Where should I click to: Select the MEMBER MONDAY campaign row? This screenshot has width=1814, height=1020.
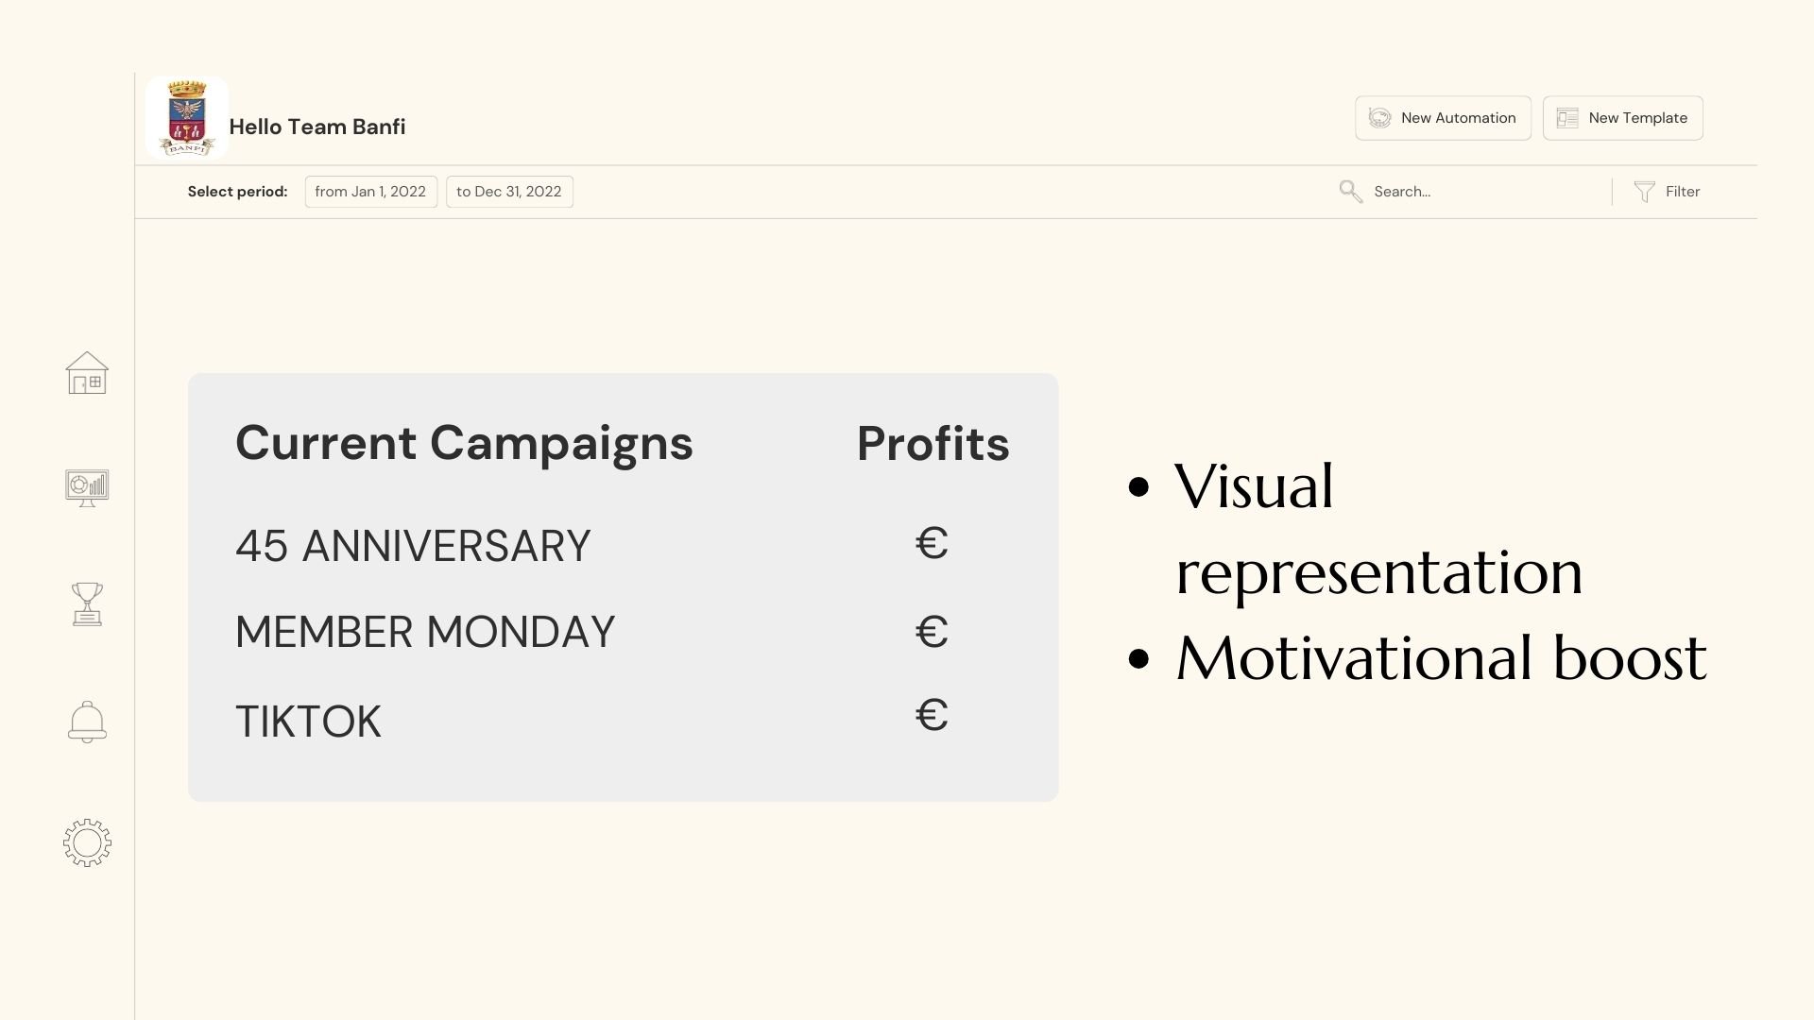(624, 632)
